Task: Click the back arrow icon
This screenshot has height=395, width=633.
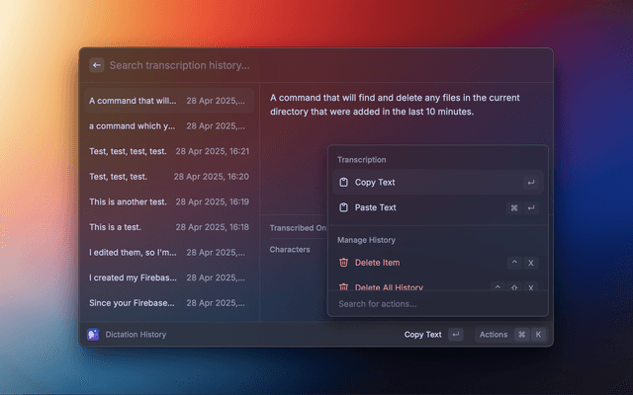Action: coord(97,65)
